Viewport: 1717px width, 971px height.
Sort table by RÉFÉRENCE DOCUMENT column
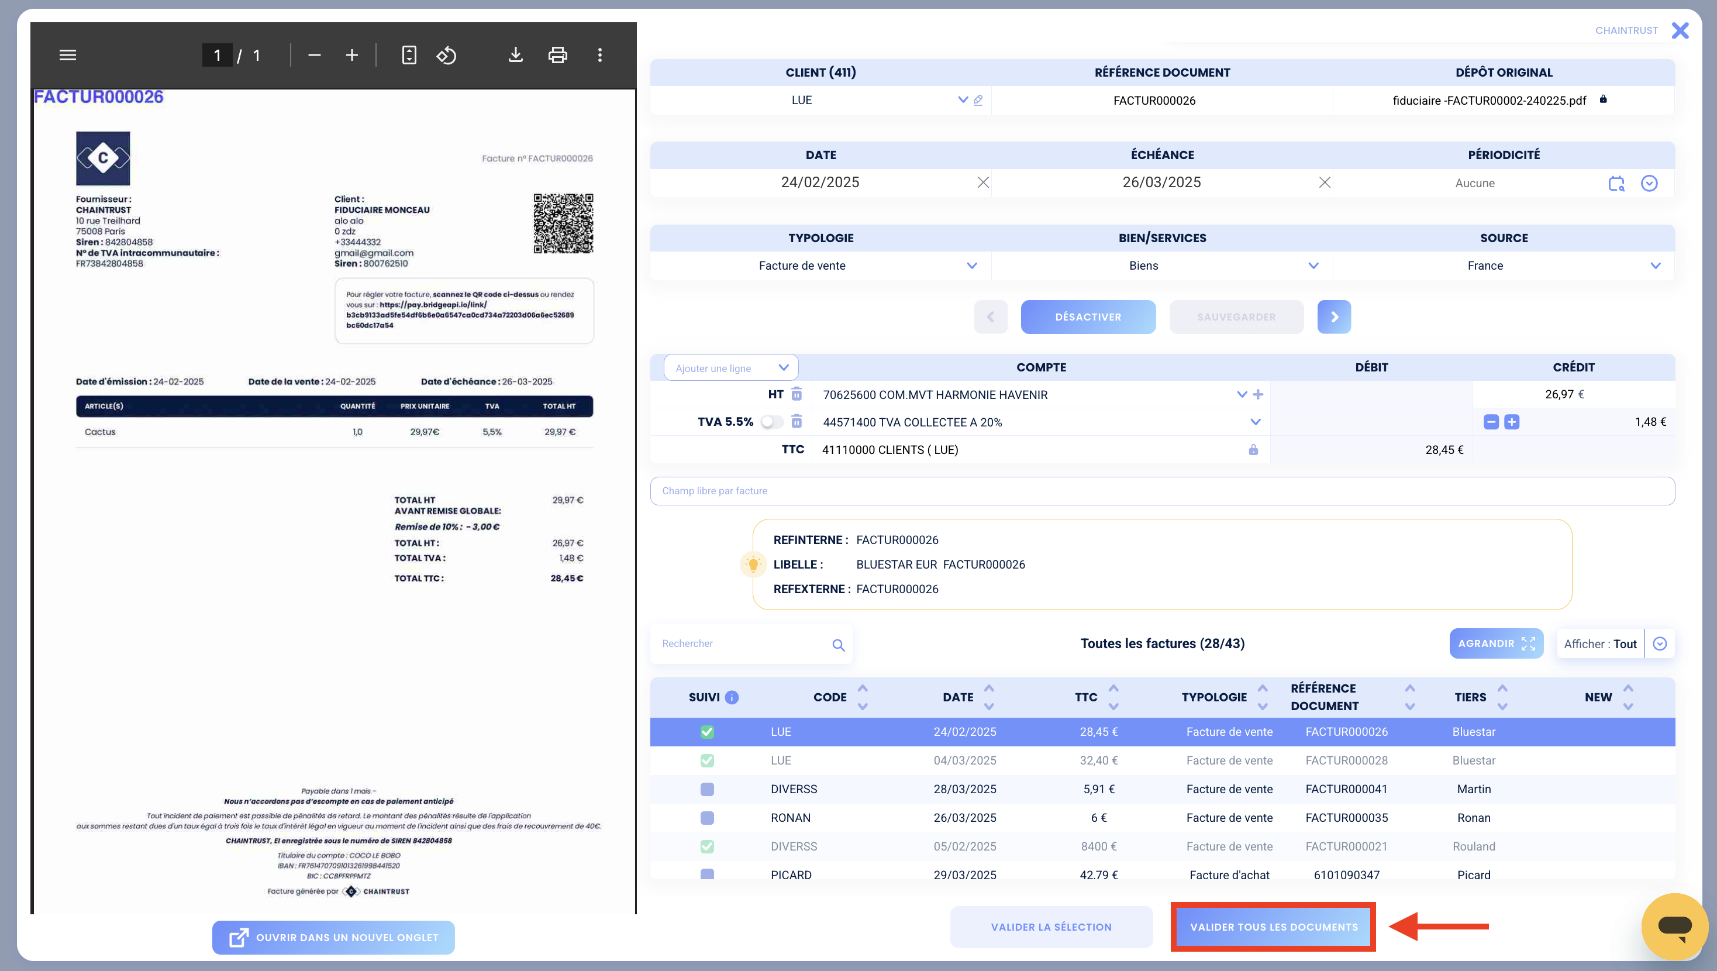(1409, 697)
